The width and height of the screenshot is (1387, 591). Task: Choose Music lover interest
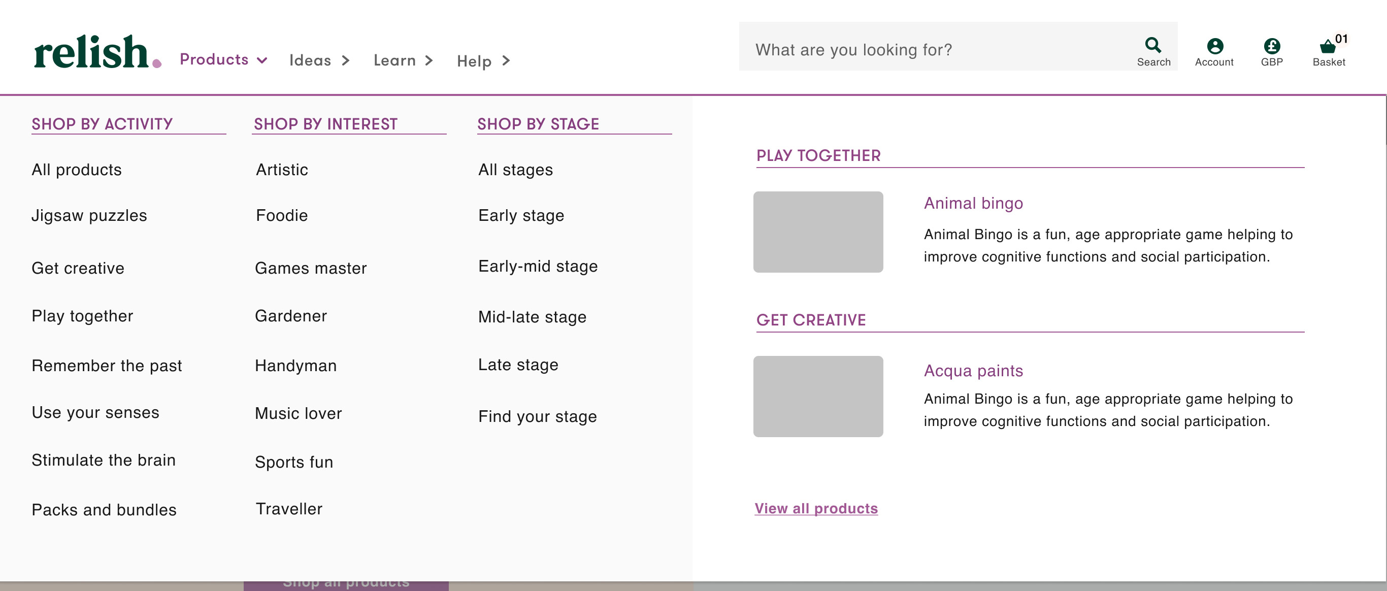(x=298, y=413)
